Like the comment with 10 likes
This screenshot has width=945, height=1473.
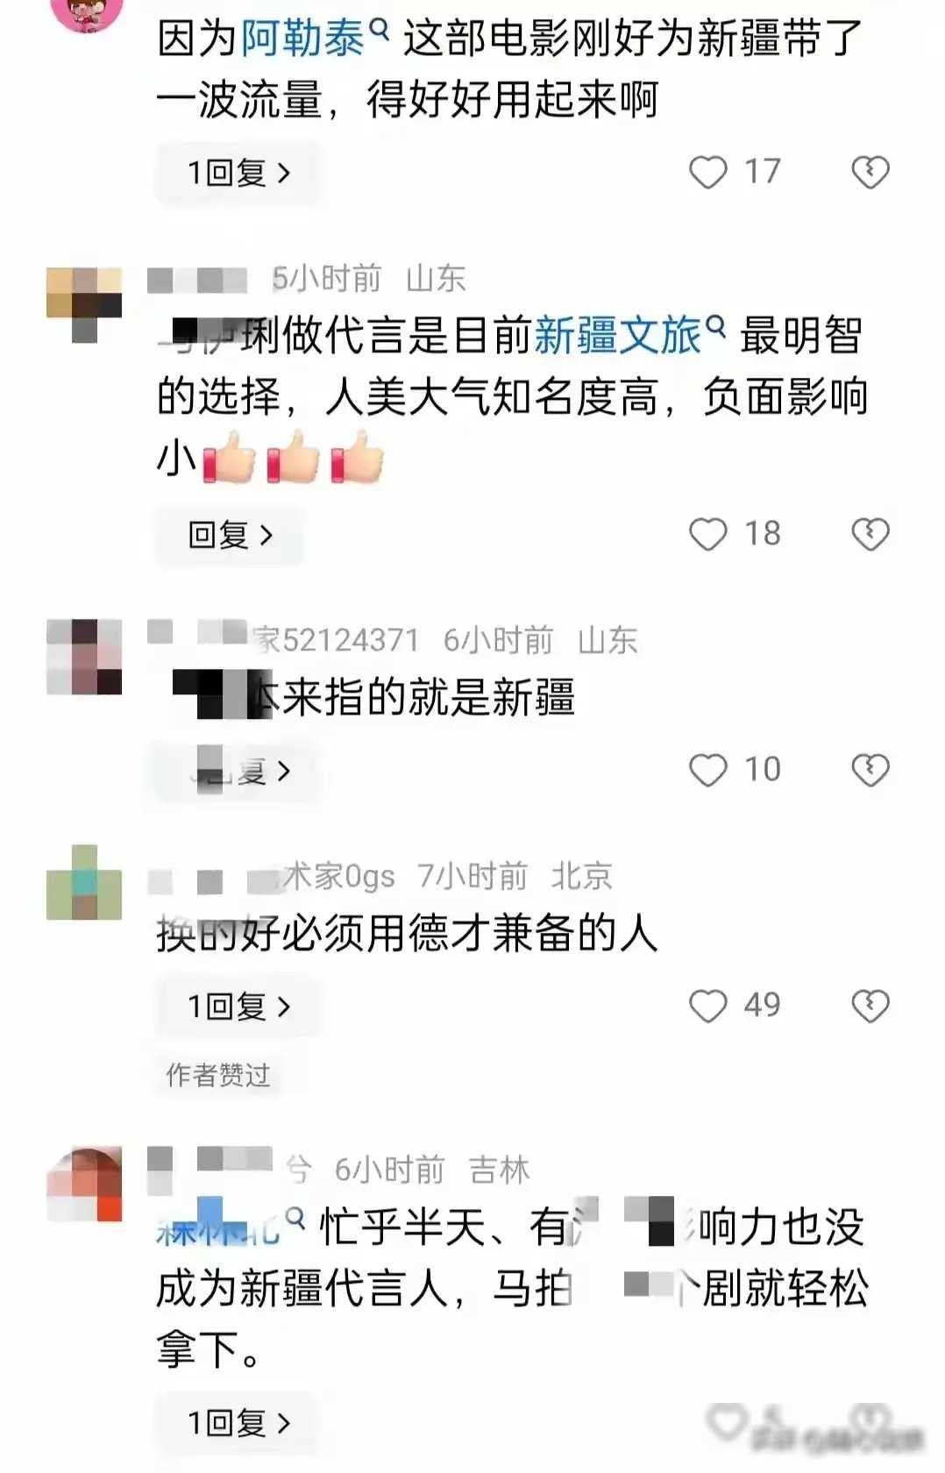pyautogui.click(x=707, y=770)
